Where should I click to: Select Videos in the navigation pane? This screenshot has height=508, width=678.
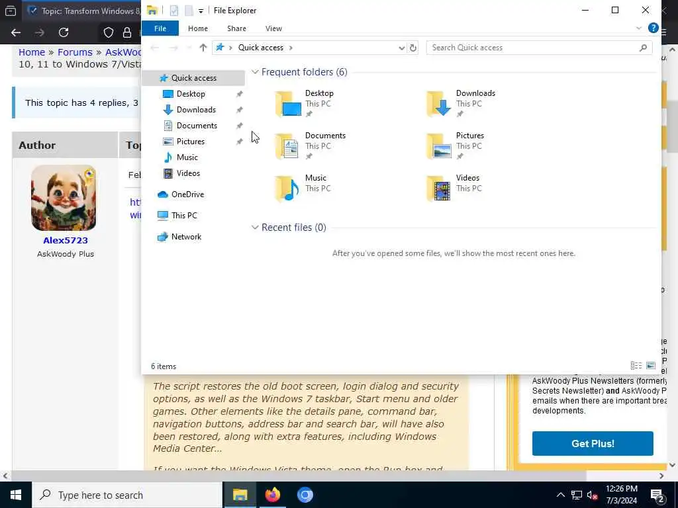(x=188, y=173)
